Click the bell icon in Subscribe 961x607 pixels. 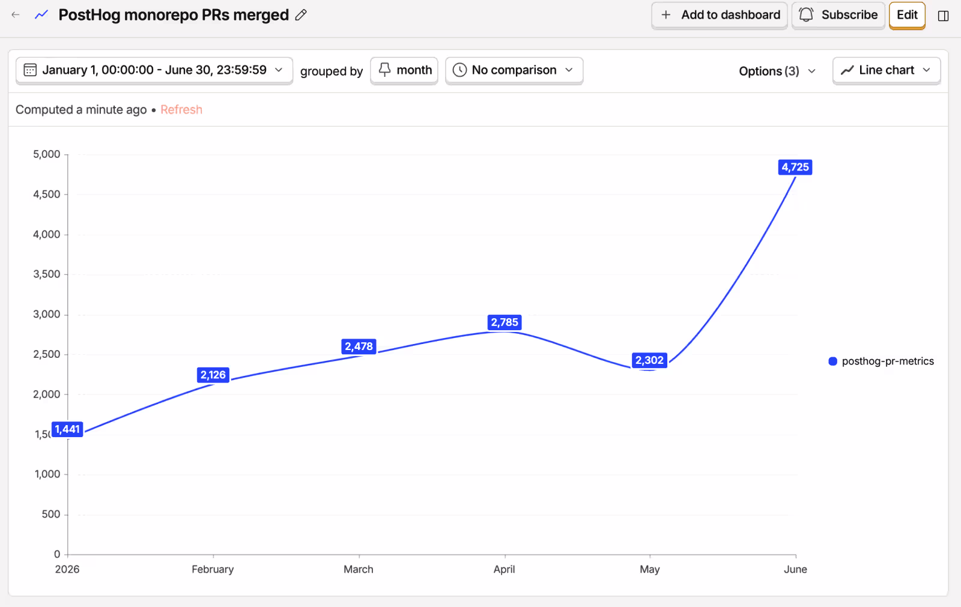pos(806,14)
